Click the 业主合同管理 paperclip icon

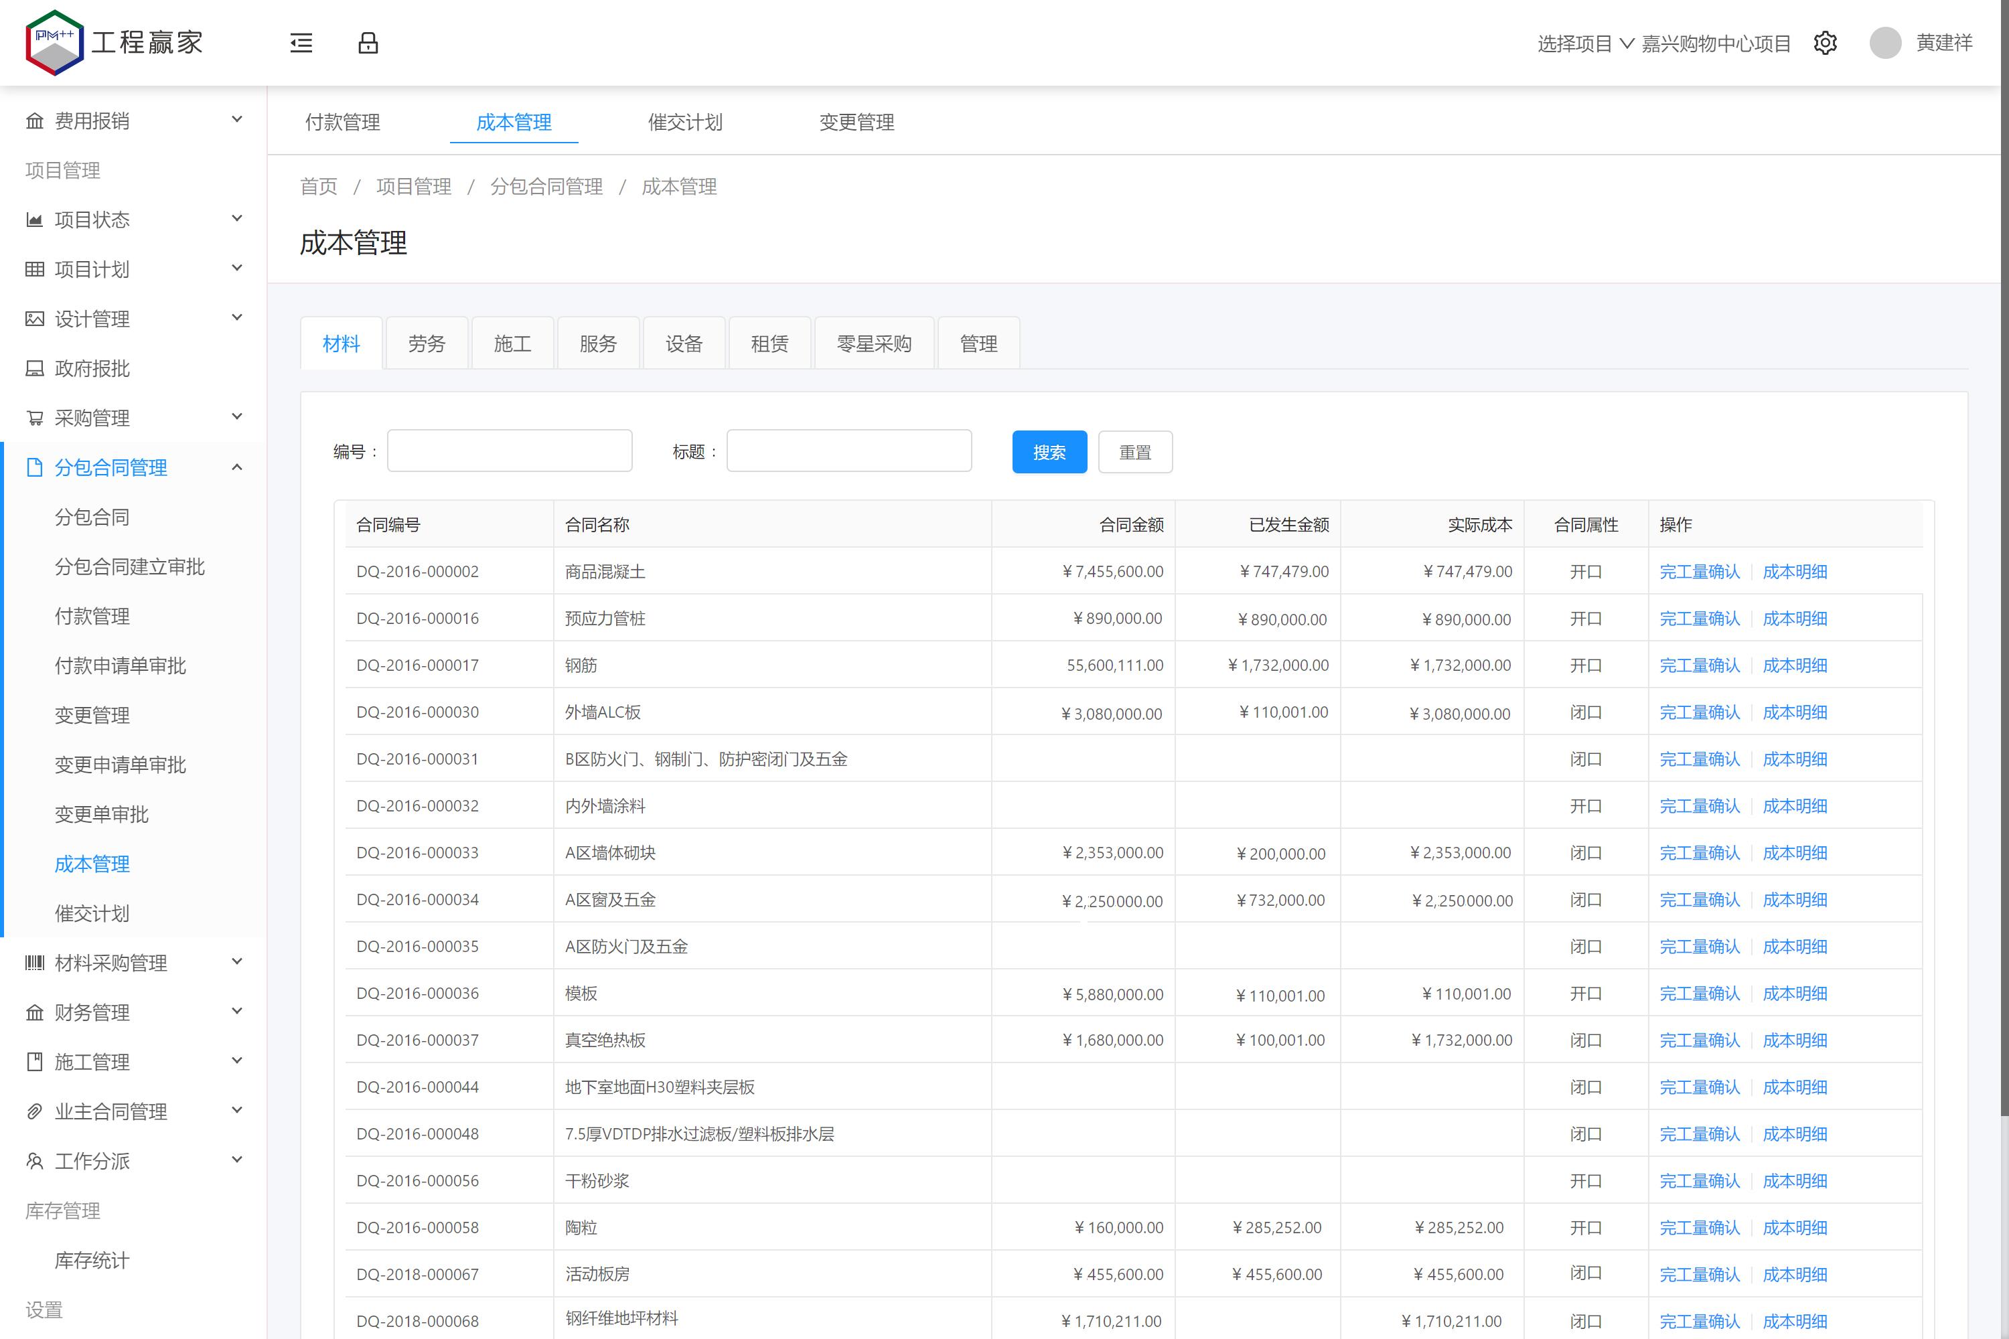[x=34, y=1111]
